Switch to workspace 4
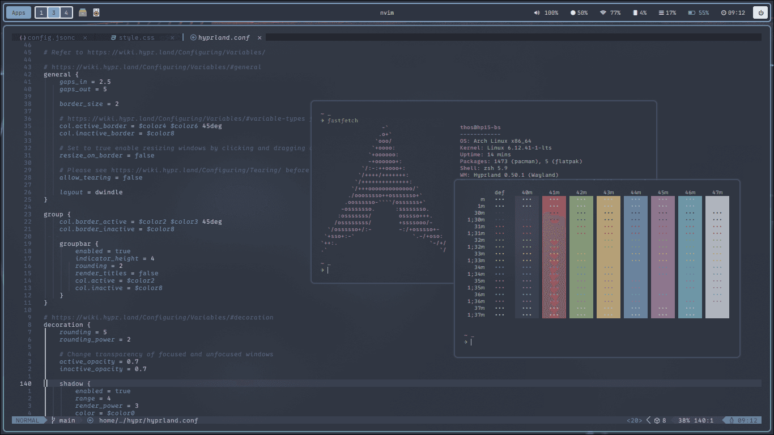Image resolution: width=774 pixels, height=435 pixels. 66,12
